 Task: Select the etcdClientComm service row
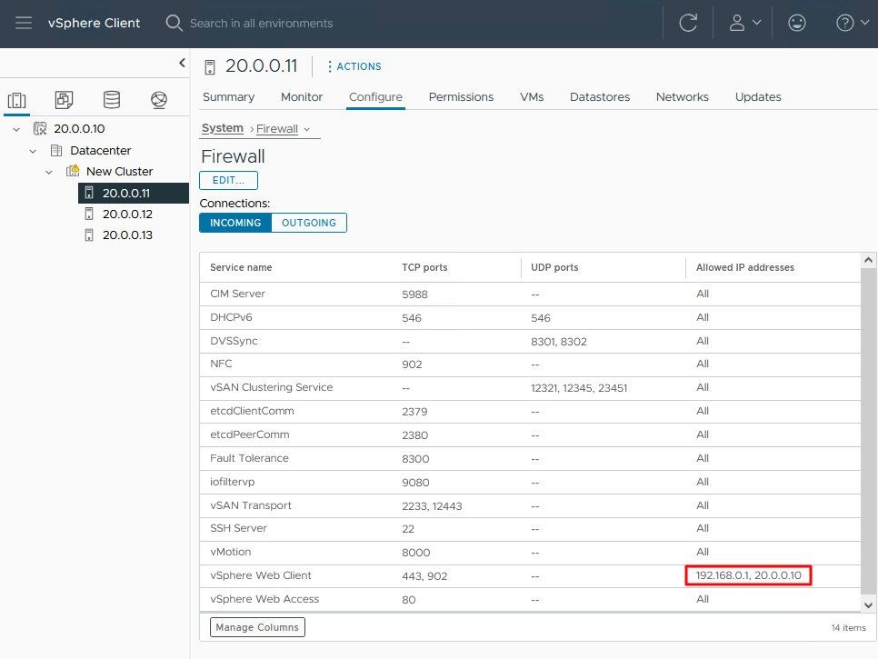point(530,412)
